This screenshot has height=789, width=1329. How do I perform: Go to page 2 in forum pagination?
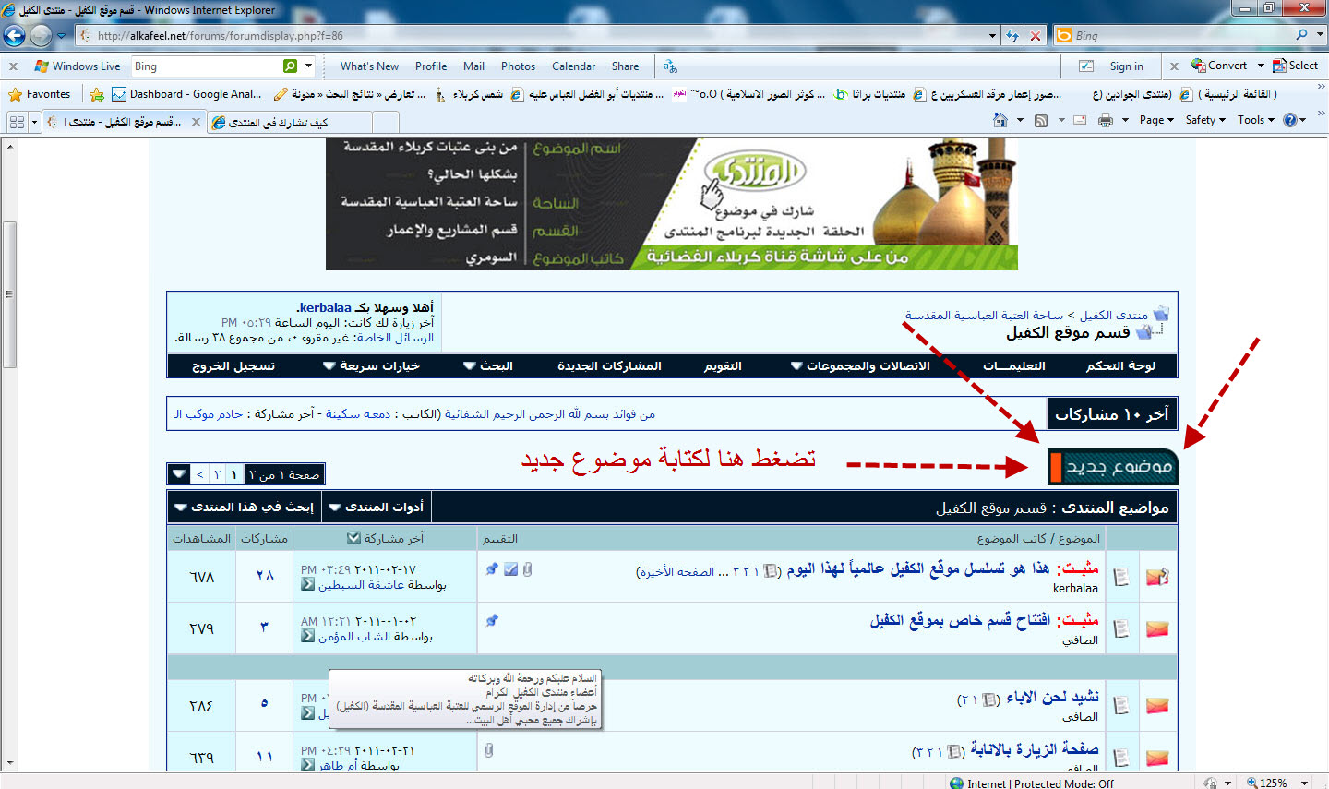(217, 474)
